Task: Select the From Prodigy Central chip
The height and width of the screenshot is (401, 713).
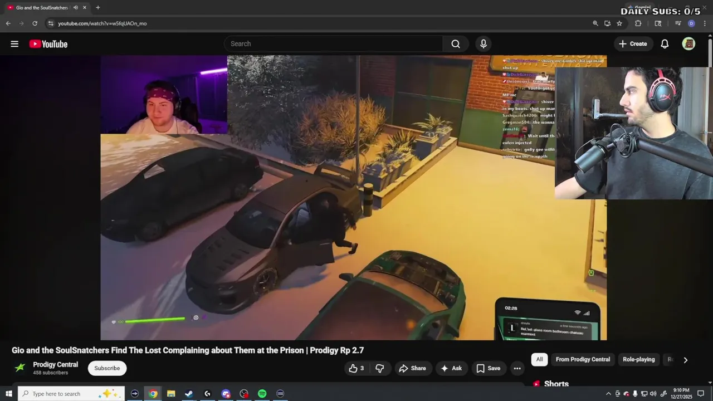Action: coord(583,359)
